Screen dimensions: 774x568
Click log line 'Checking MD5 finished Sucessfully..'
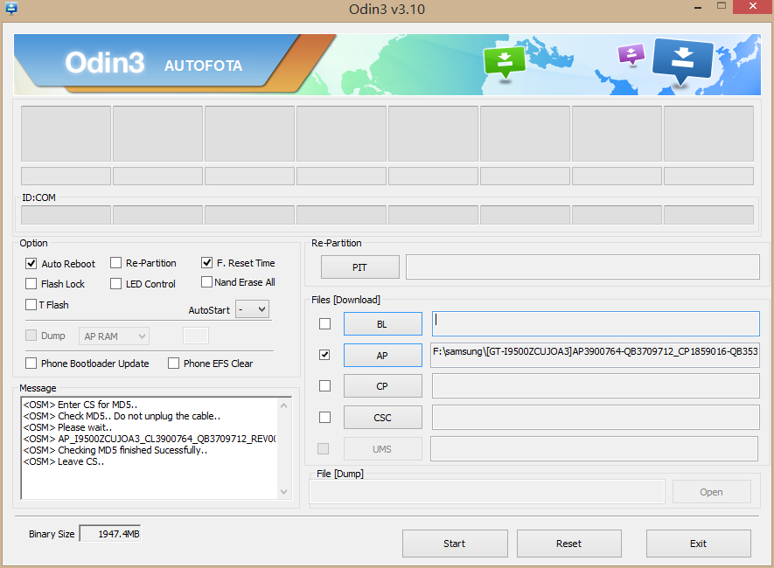pos(115,450)
